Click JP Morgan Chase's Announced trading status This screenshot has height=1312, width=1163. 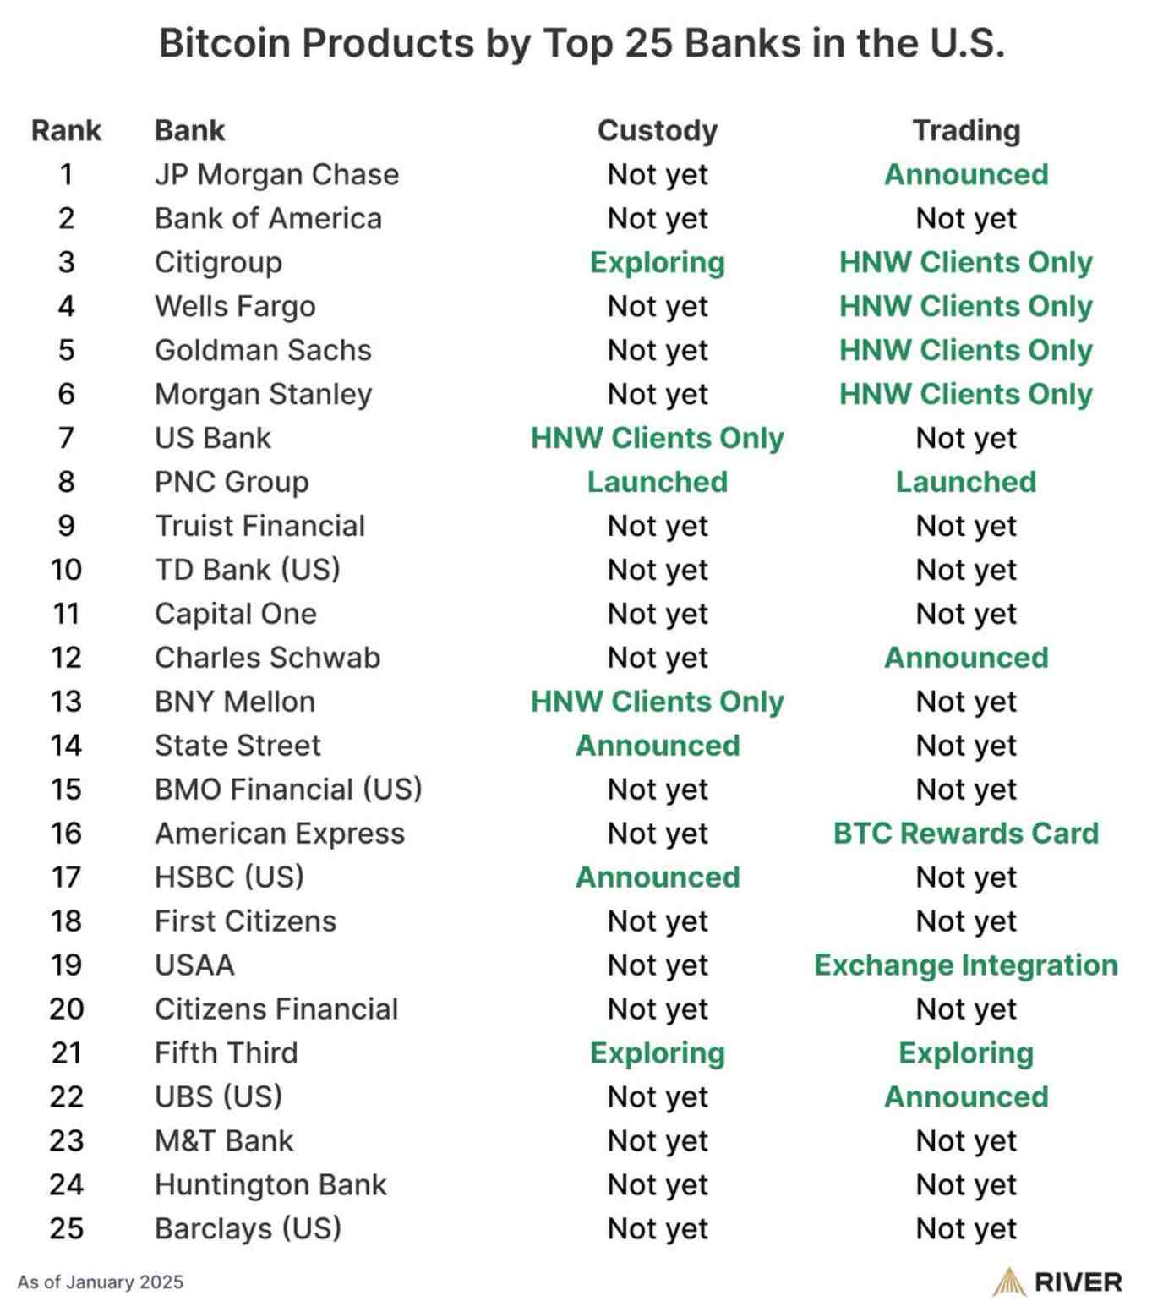coord(966,174)
